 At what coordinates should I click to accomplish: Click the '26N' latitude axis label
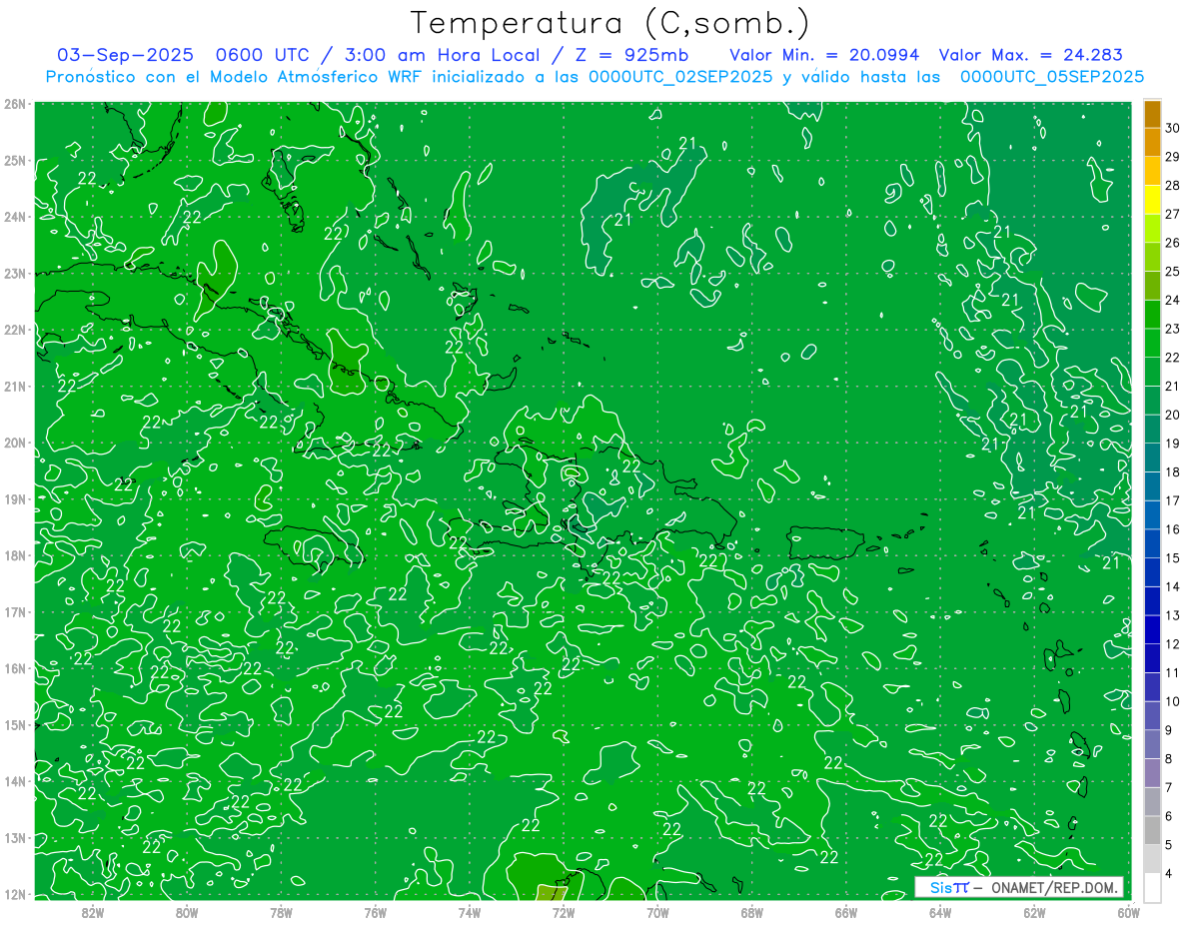(x=14, y=104)
